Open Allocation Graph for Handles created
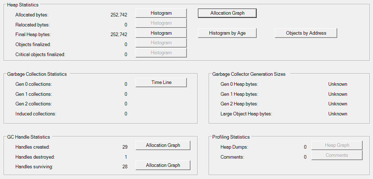Viewport: 373px width, 179px height. tap(163, 145)
